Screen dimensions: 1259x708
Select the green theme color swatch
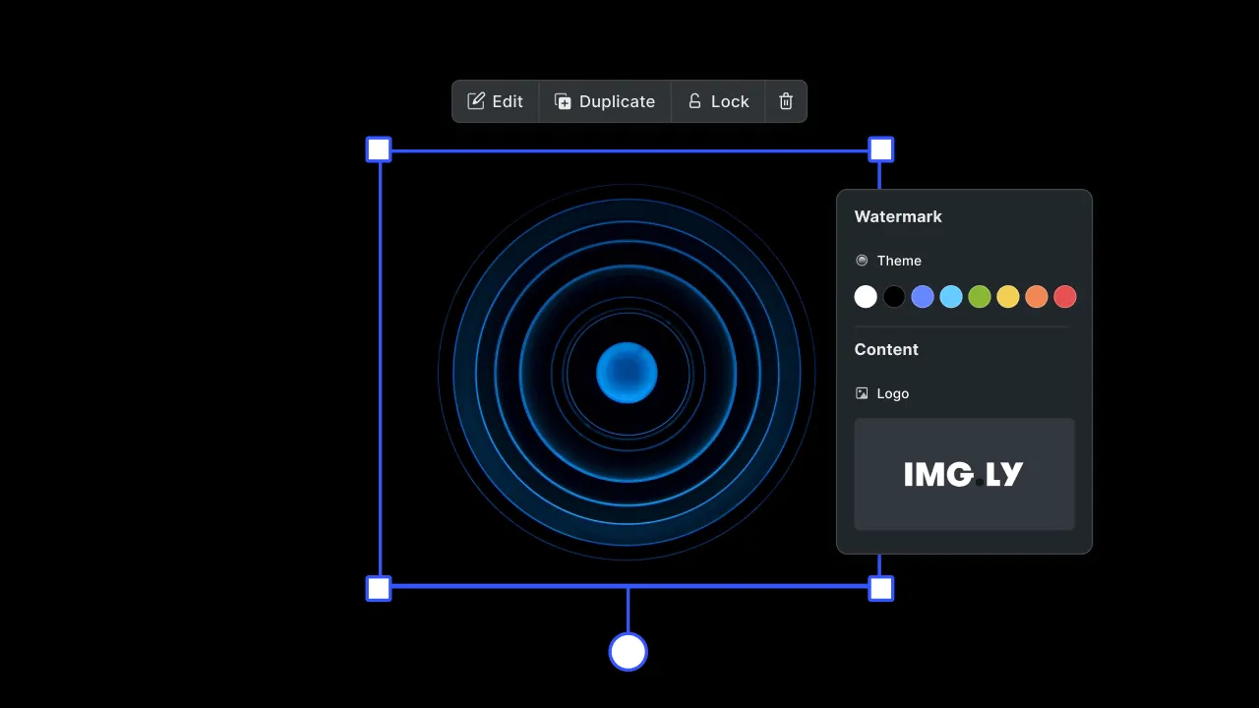pyautogui.click(x=980, y=297)
